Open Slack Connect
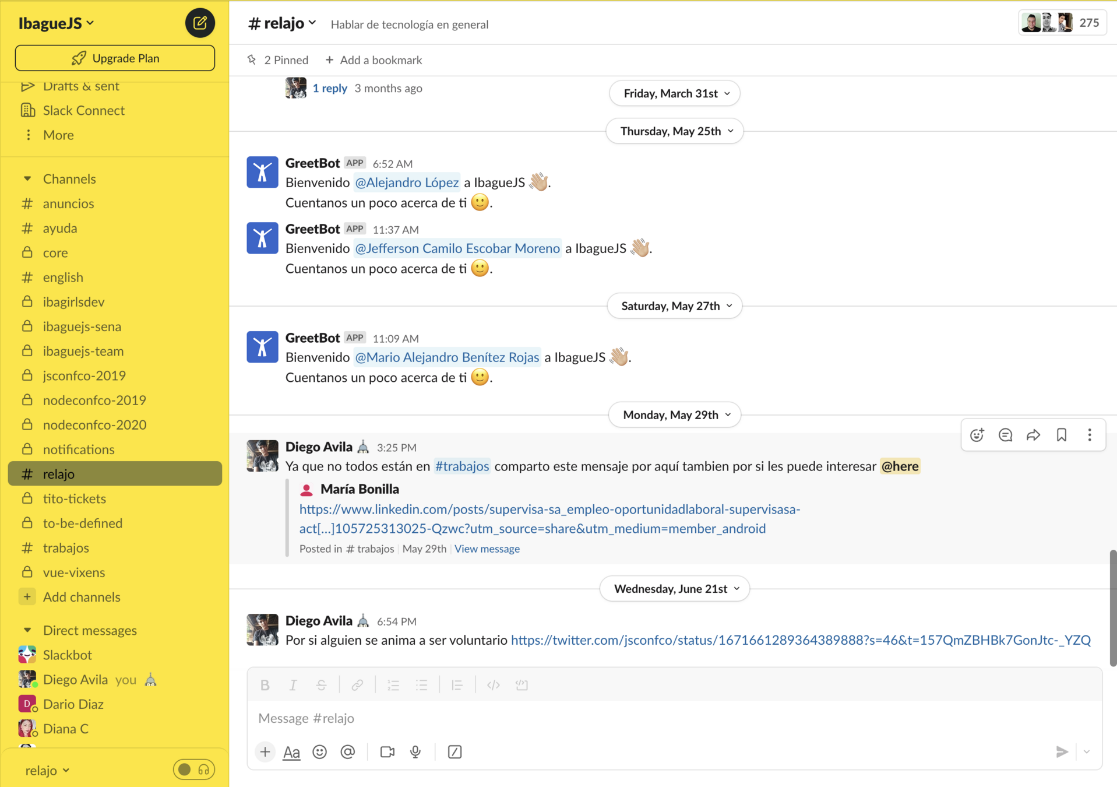Screen dimensions: 1117x787 pyautogui.click(x=115, y=110)
